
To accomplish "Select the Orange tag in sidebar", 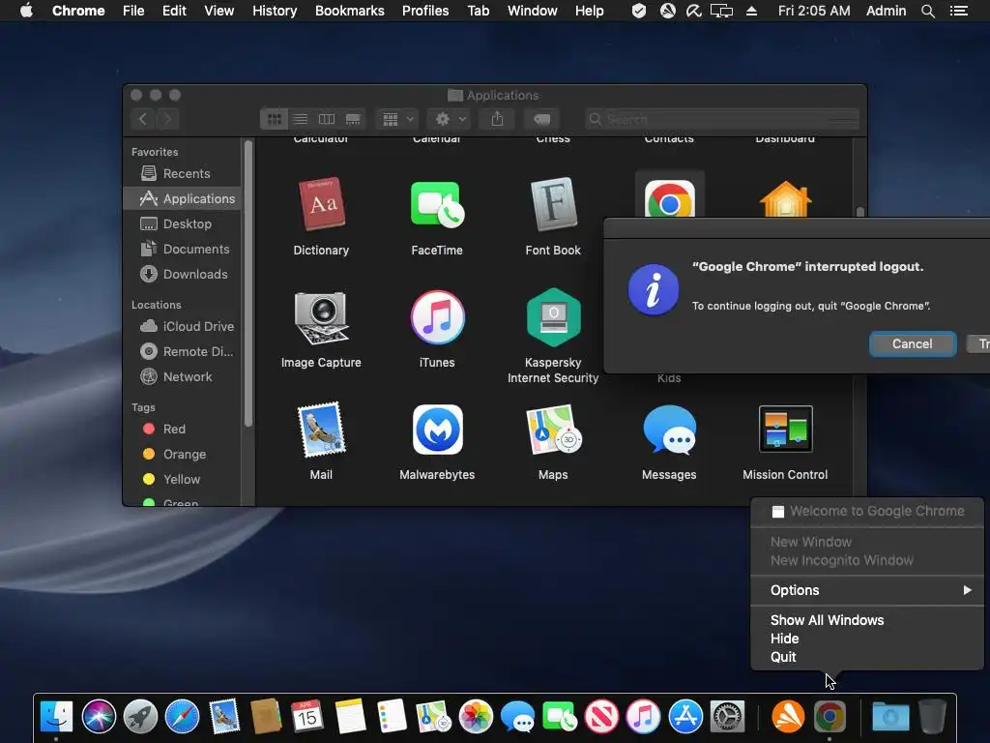I will (x=183, y=455).
